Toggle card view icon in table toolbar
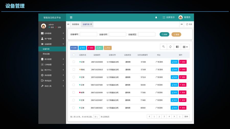The height and width of the screenshot is (129, 230). coord(177,47)
